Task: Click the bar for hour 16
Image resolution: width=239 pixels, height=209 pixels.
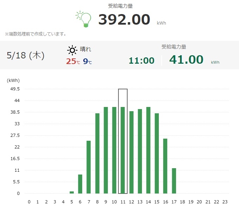Action: [x=165, y=166]
